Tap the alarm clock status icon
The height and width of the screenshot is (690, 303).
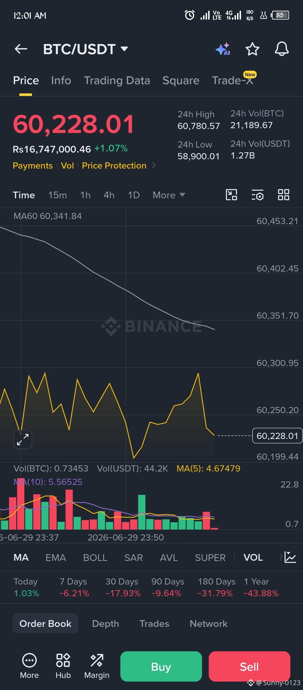pyautogui.click(x=190, y=15)
